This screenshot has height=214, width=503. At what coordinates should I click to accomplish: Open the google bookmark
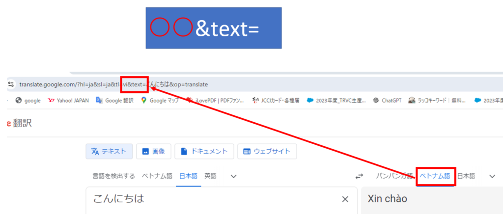pos(29,101)
